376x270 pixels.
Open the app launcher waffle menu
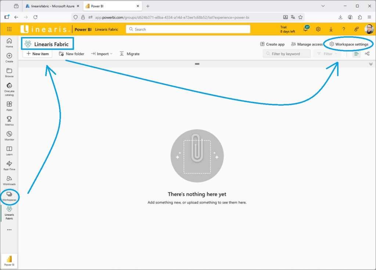point(9,29)
